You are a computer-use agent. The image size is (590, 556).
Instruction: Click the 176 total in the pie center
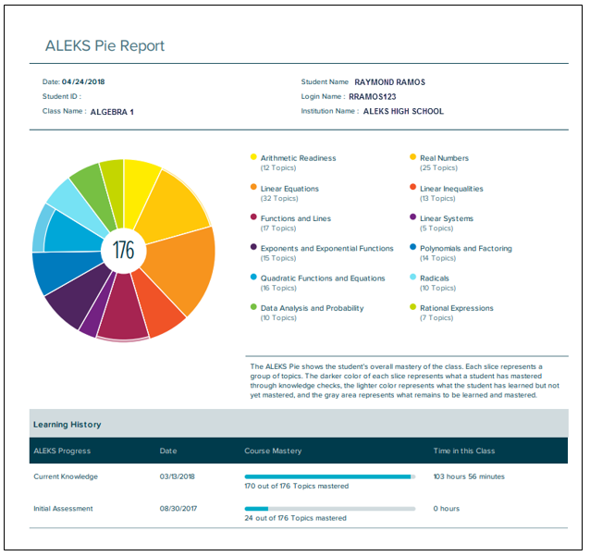(123, 250)
